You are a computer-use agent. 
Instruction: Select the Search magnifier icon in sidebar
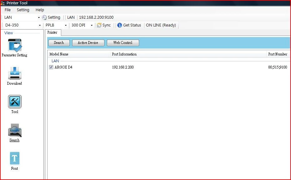coord(15,130)
